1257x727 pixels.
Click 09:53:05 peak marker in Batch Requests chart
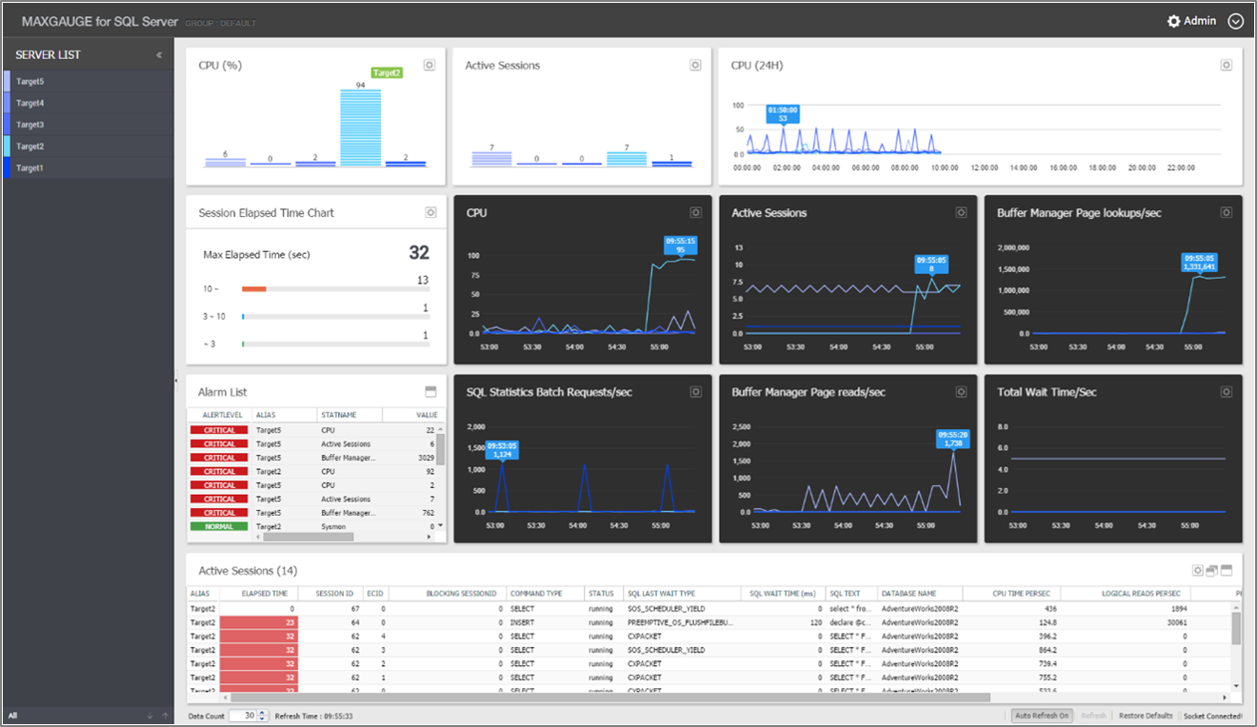pos(502,449)
